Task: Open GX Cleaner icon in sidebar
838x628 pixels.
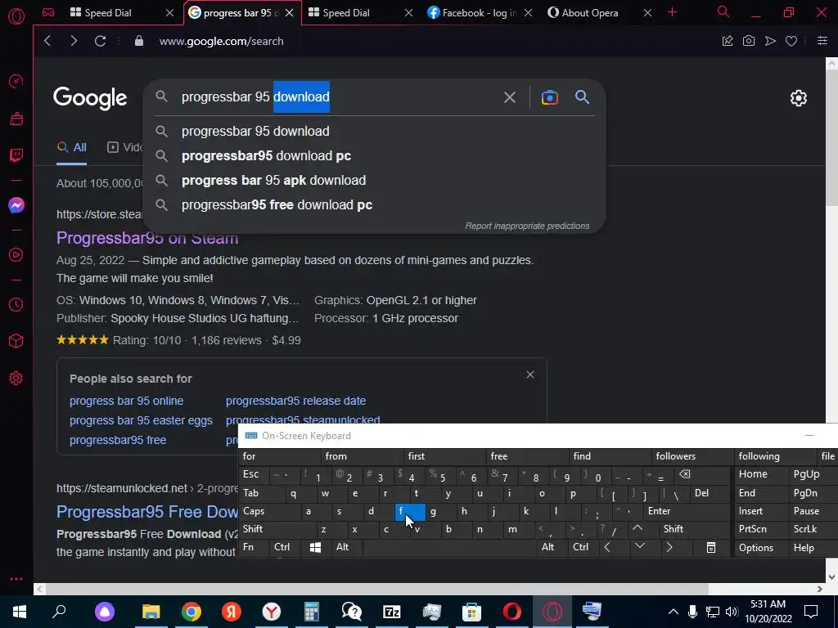Action: coord(16,118)
